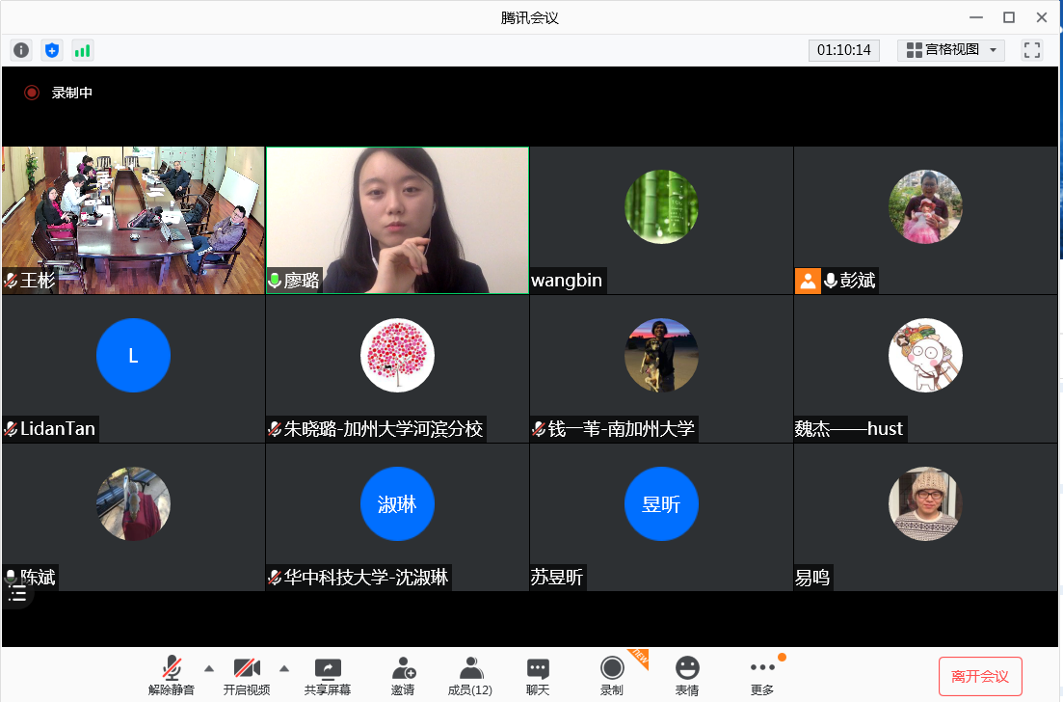Screen dimensions: 1063x702
Task: Unmute microphone with 解除静音
Action: click(x=172, y=675)
